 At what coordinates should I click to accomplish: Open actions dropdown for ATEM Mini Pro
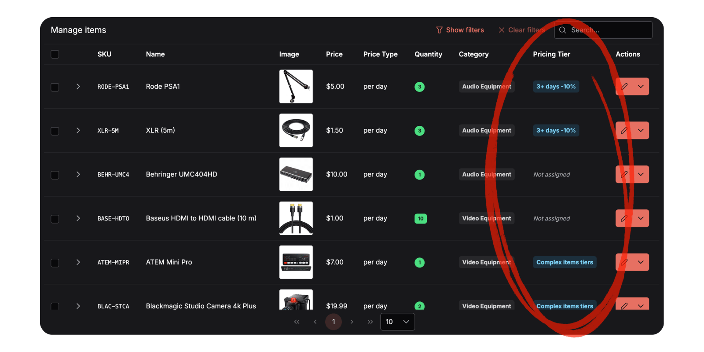[641, 262]
